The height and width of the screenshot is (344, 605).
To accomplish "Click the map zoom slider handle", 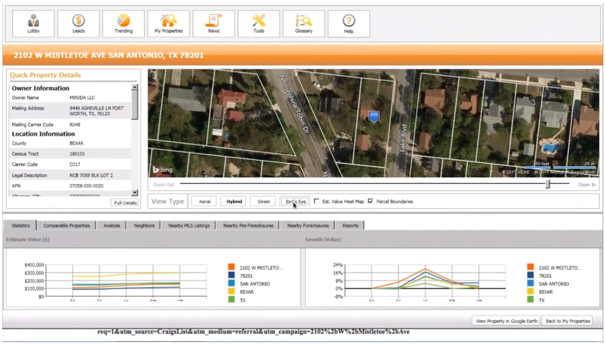I will [x=547, y=184].
